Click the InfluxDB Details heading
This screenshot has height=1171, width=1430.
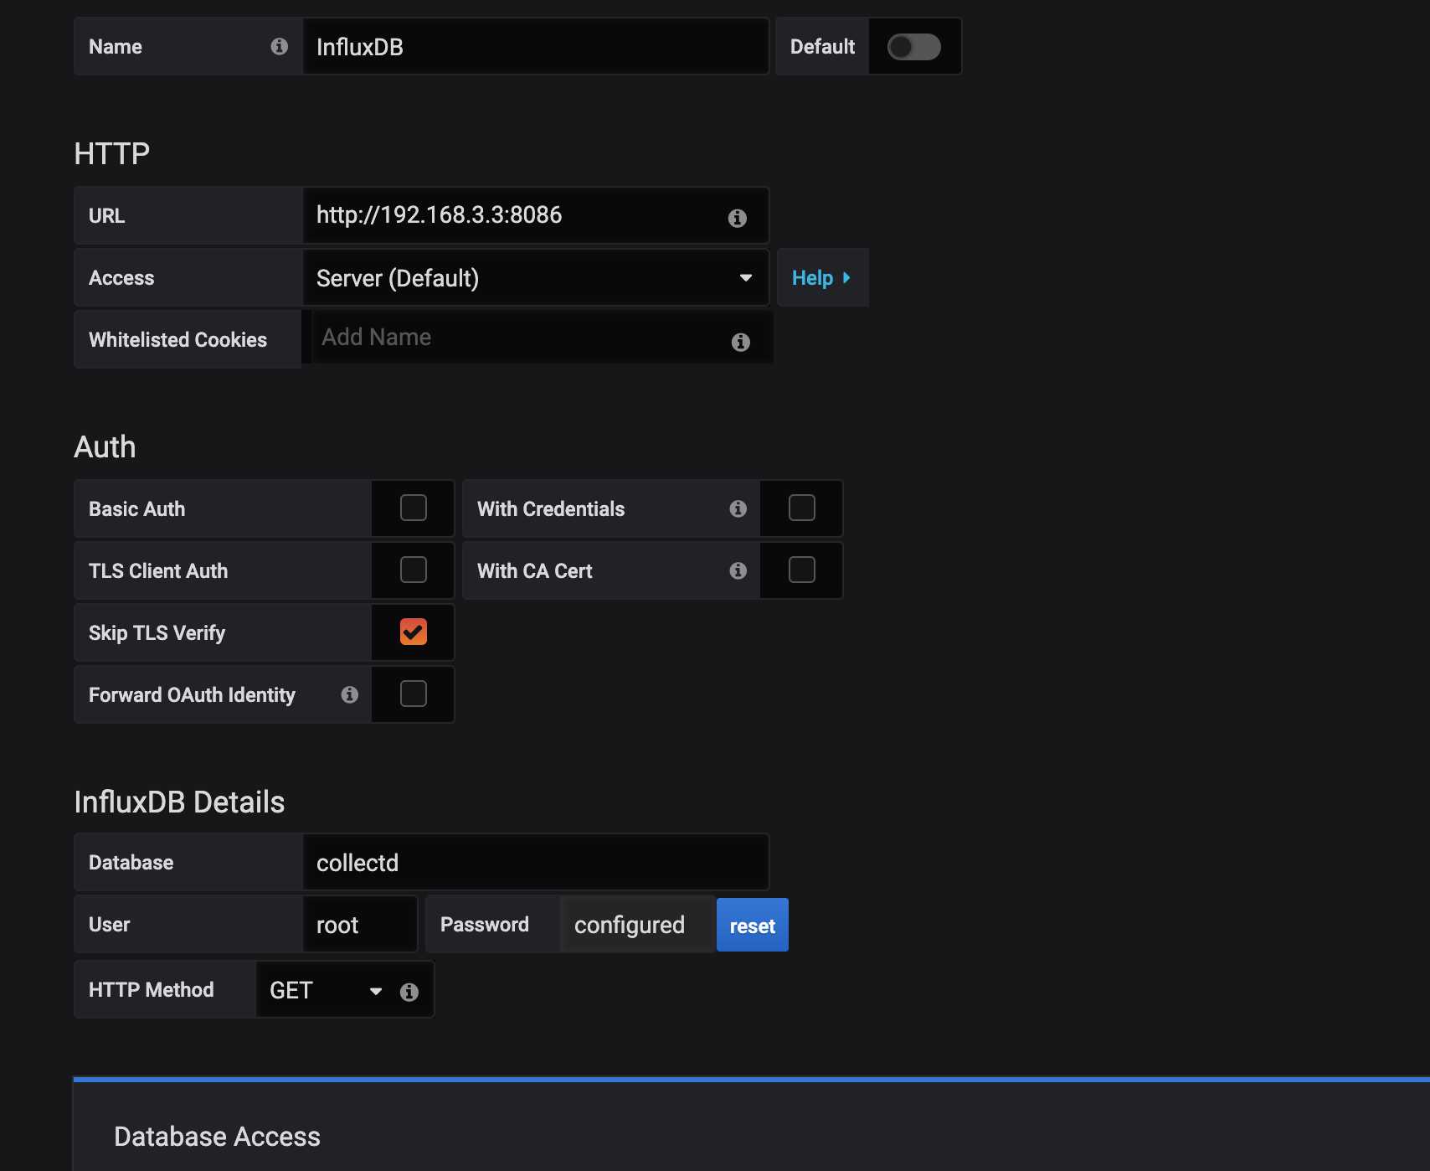point(179,802)
